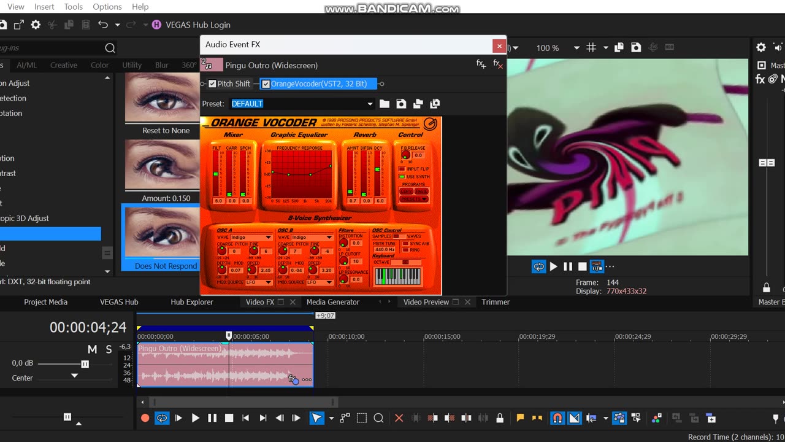
Task: Uncheck Pitch Shift effect checkbox
Action: click(212, 83)
